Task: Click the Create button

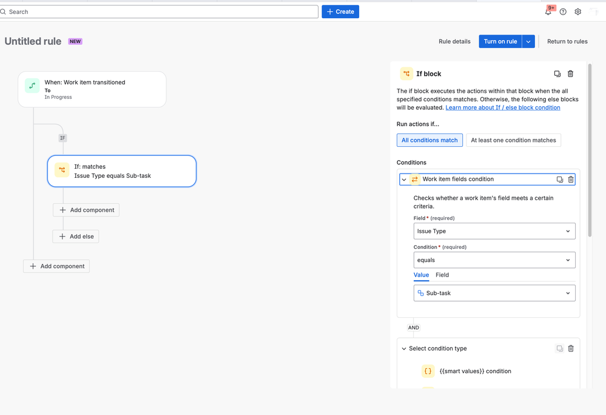Action: 340,12
